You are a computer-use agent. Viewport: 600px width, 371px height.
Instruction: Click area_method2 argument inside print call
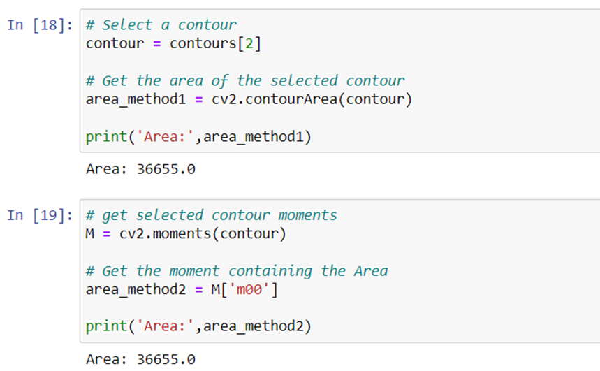pyautogui.click(x=253, y=326)
